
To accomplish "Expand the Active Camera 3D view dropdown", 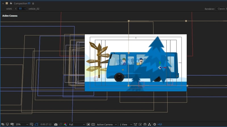I will tap(107, 124).
